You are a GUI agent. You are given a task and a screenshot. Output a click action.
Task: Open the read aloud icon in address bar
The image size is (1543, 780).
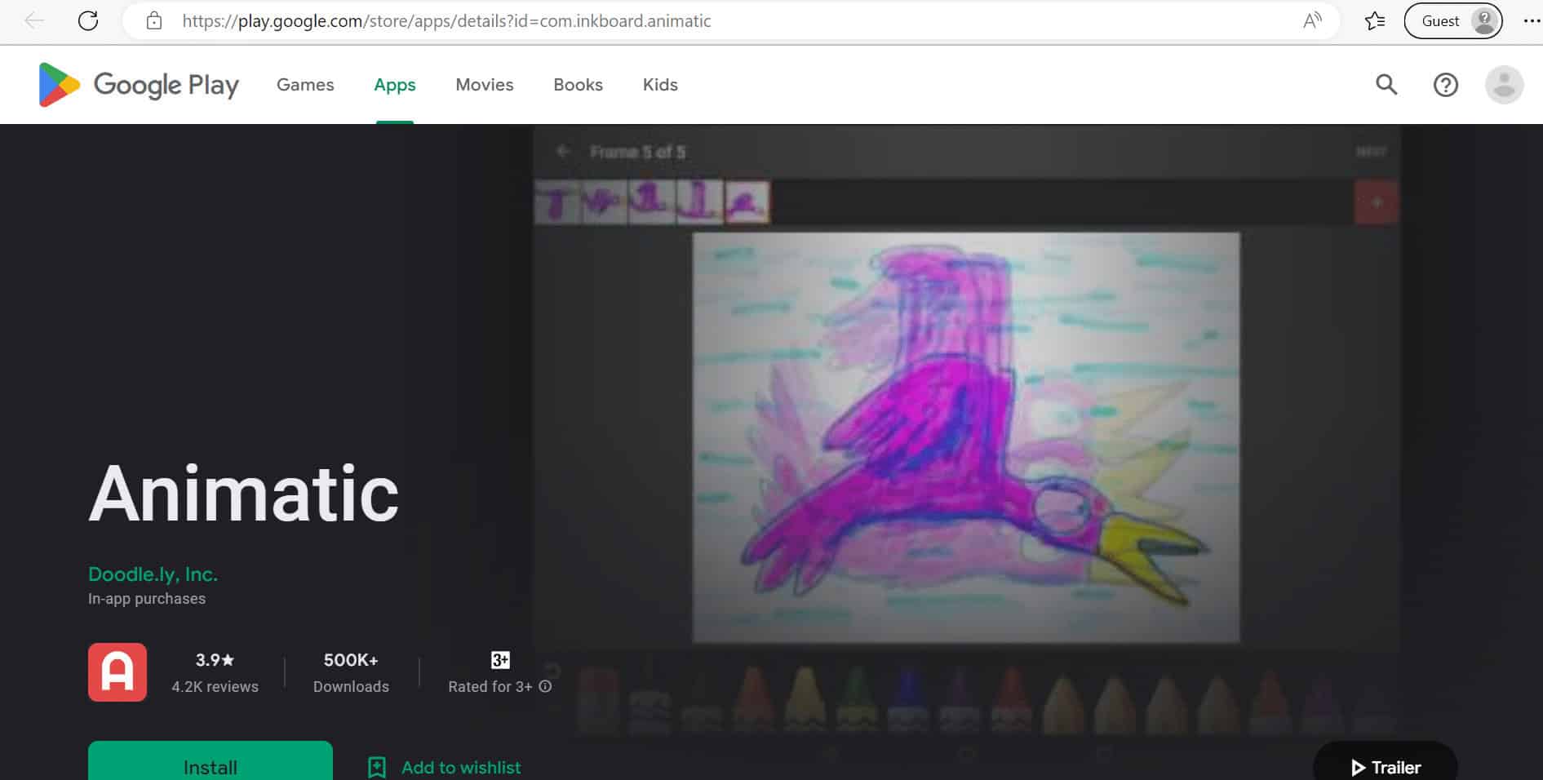(x=1312, y=21)
